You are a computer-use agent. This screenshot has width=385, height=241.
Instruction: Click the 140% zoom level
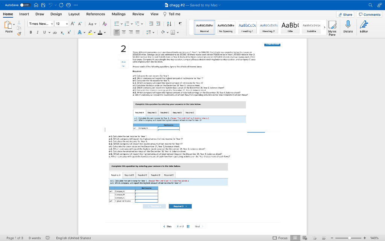(374, 238)
